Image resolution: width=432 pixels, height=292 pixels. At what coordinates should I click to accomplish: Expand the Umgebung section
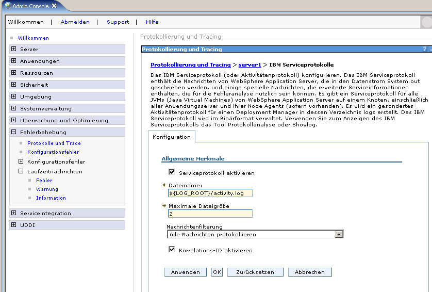pyautogui.click(x=13, y=96)
